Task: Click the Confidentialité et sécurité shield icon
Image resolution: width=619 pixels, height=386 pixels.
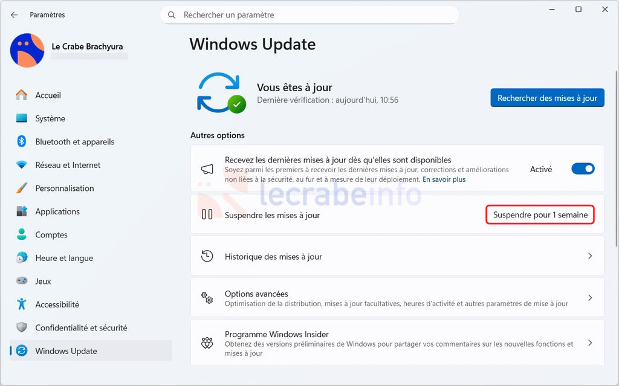Action: tap(22, 328)
